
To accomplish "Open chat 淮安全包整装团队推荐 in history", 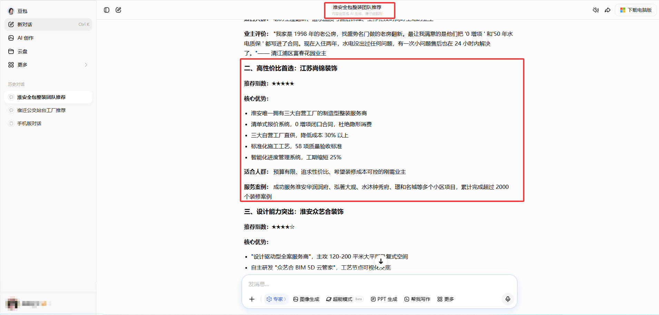I will (x=48, y=97).
